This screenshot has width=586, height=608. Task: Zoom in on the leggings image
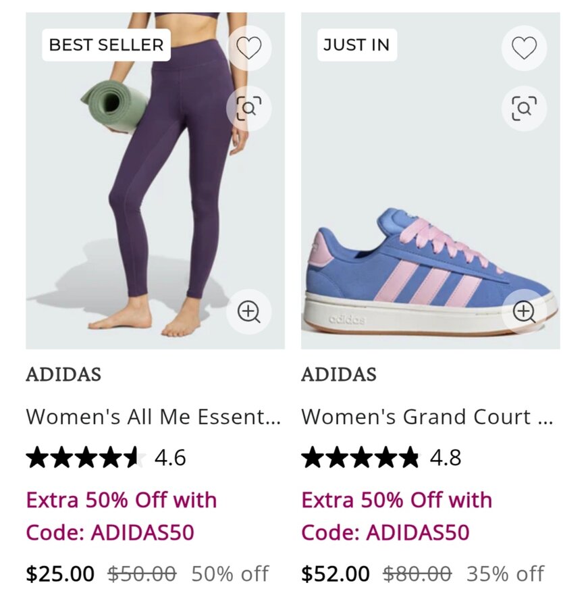[248, 311]
